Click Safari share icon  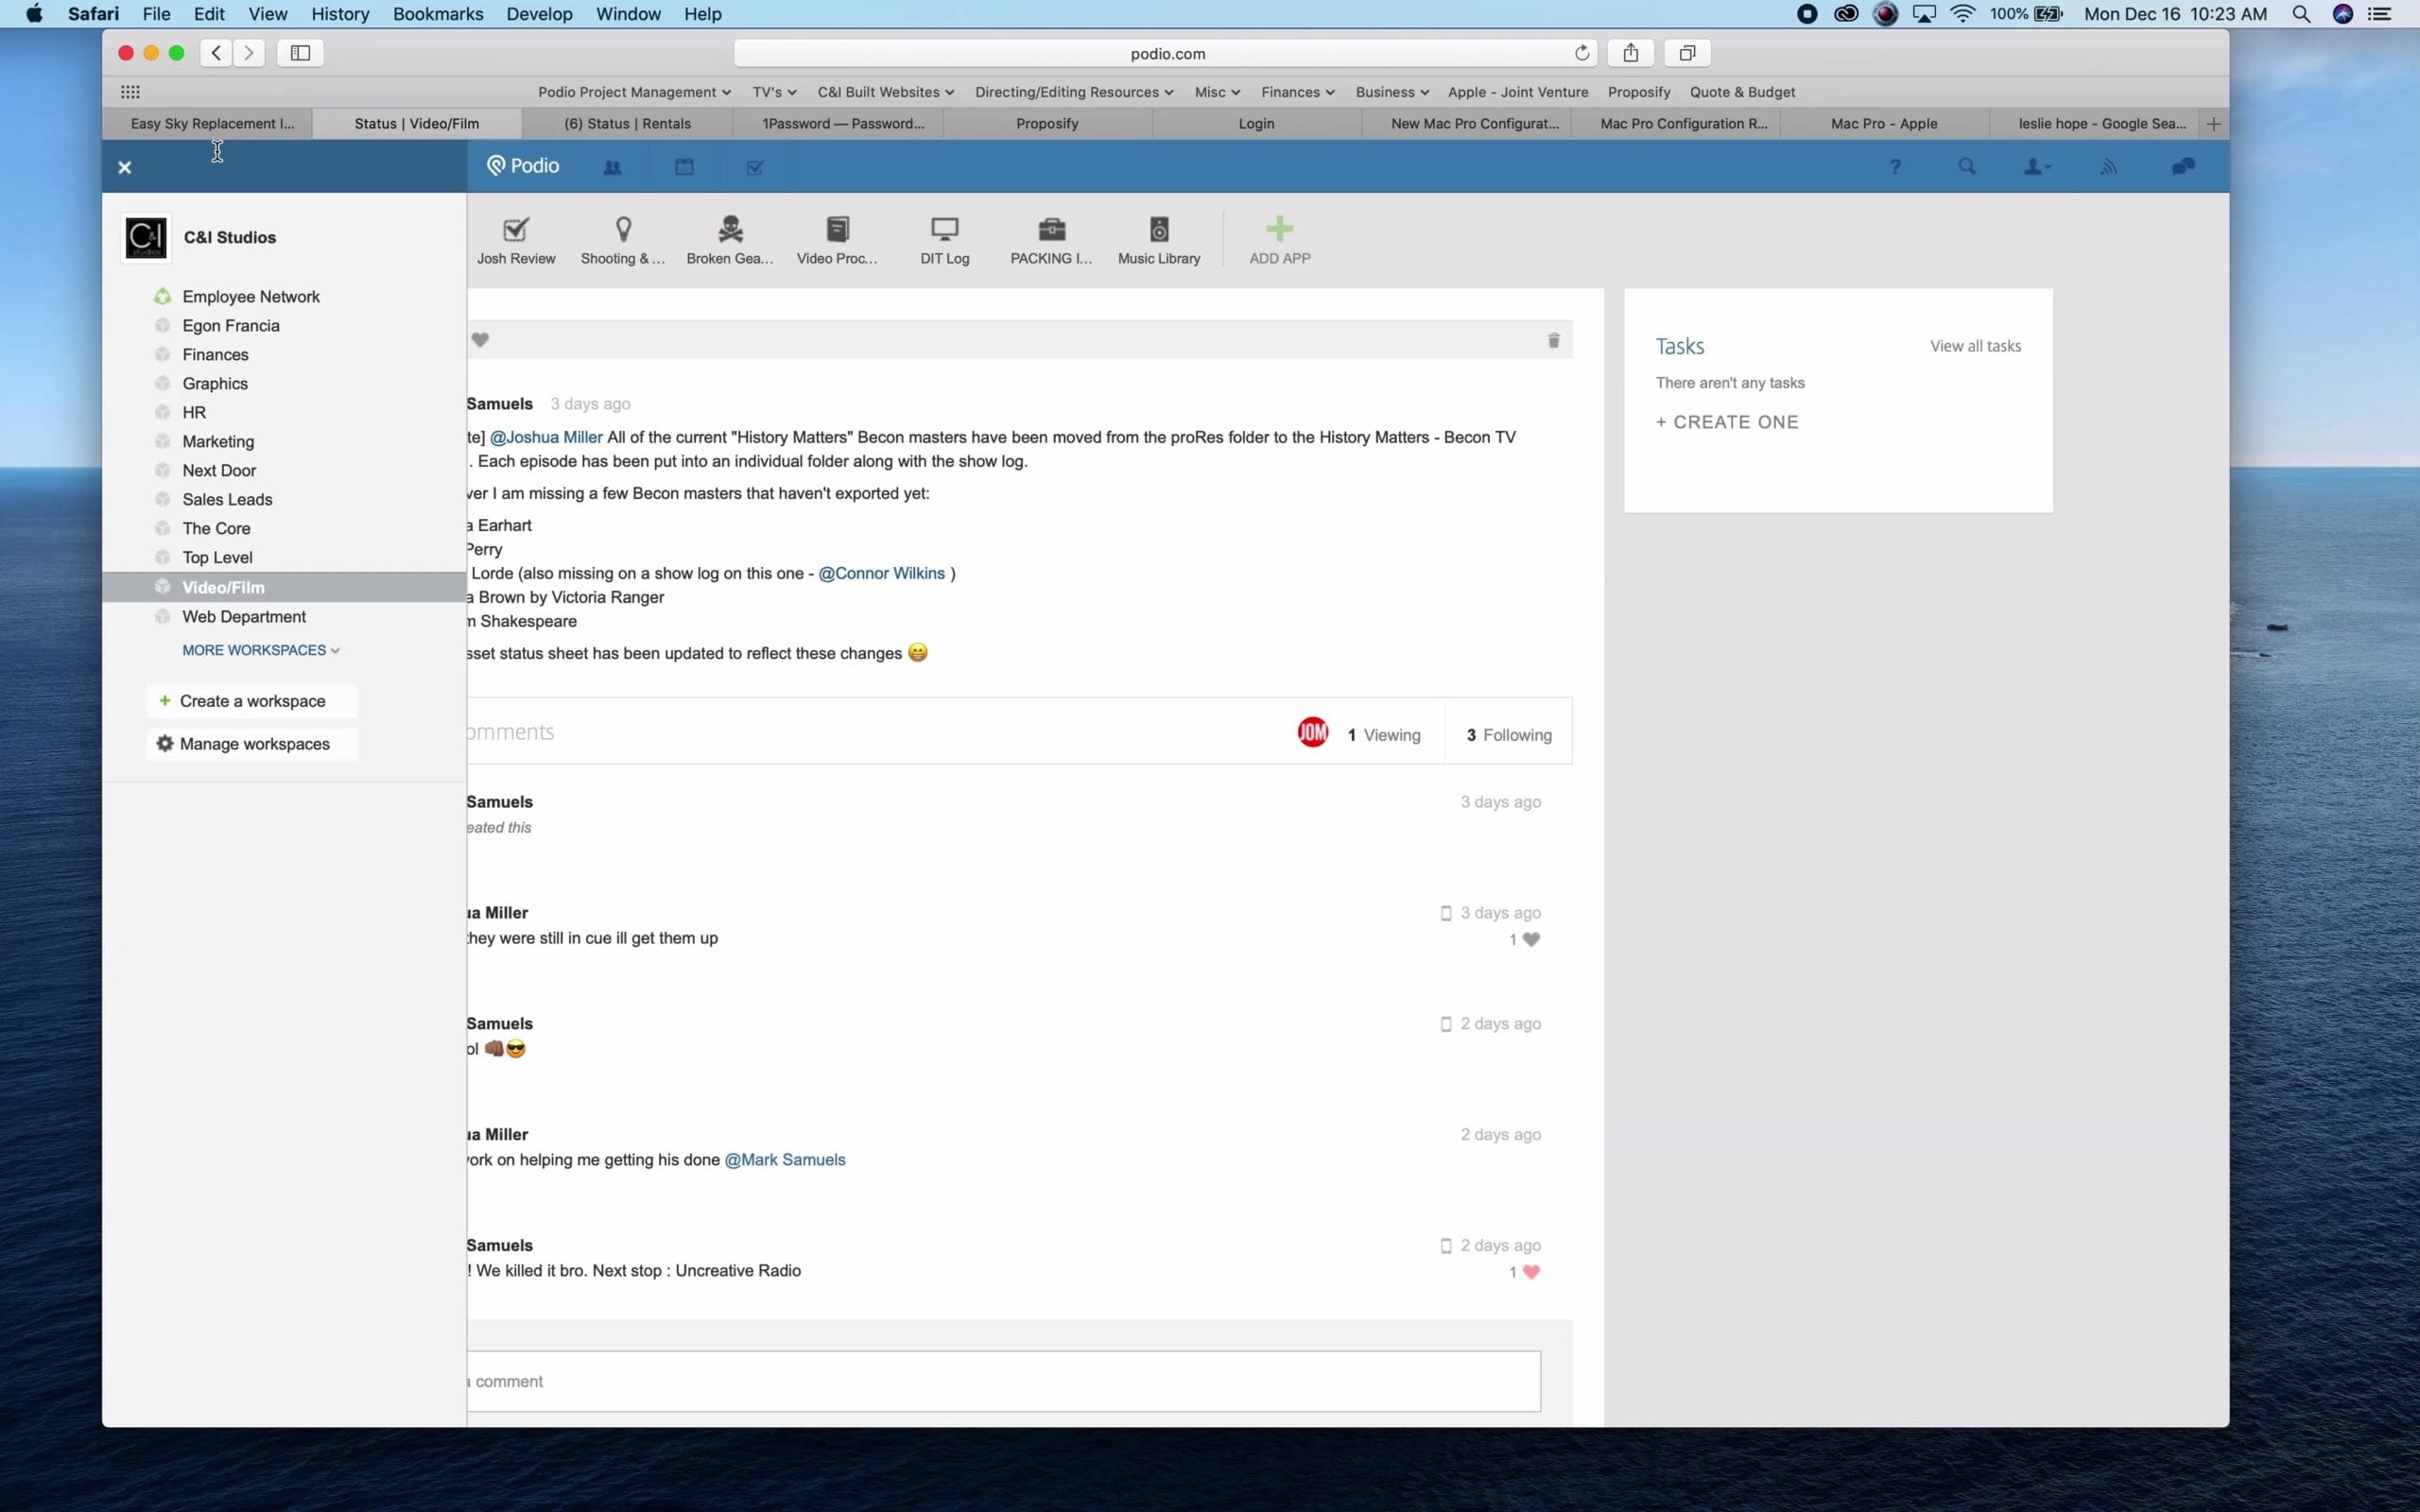(1630, 53)
